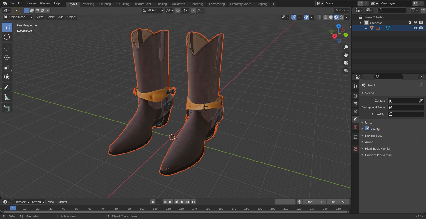426x219 pixels.
Task: Open the Output properties tab
Action: coord(356,104)
